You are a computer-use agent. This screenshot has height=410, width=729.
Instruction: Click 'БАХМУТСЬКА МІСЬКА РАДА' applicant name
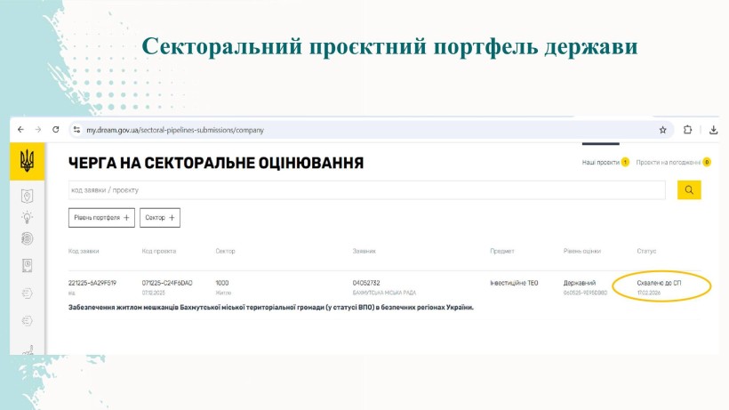click(384, 293)
